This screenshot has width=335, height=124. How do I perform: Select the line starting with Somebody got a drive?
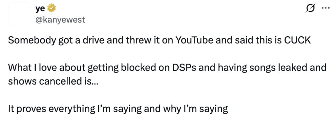click(x=159, y=41)
